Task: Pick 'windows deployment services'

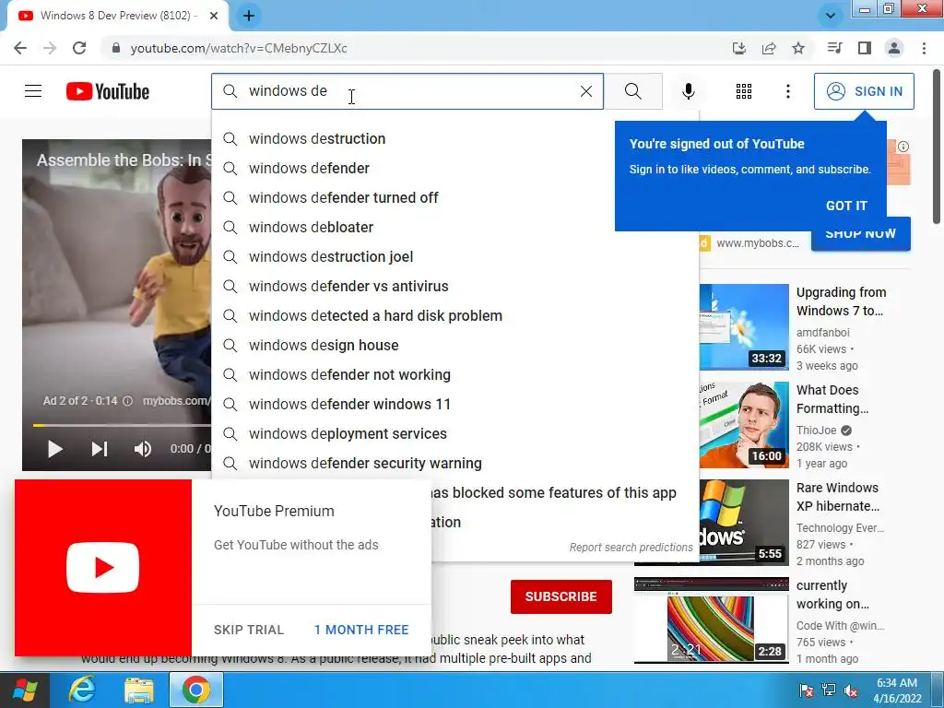Action: click(x=455, y=433)
